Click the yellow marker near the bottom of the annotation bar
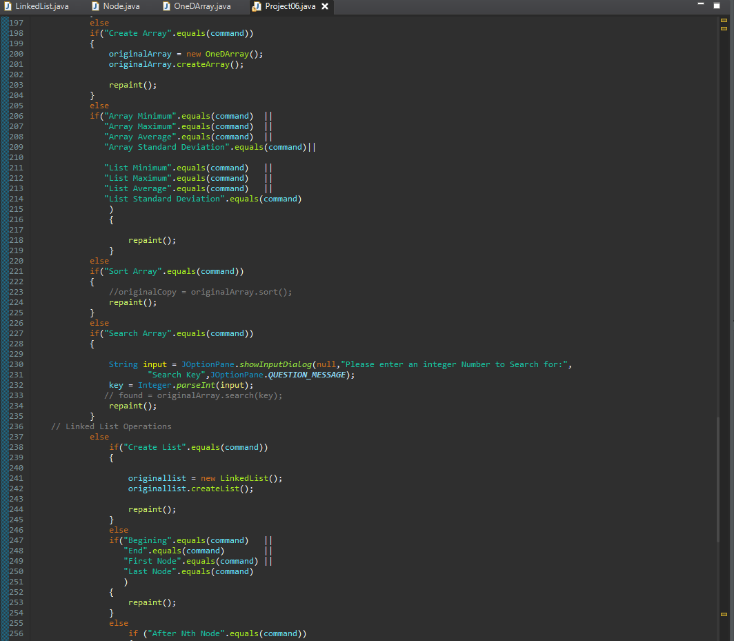 pyautogui.click(x=723, y=613)
